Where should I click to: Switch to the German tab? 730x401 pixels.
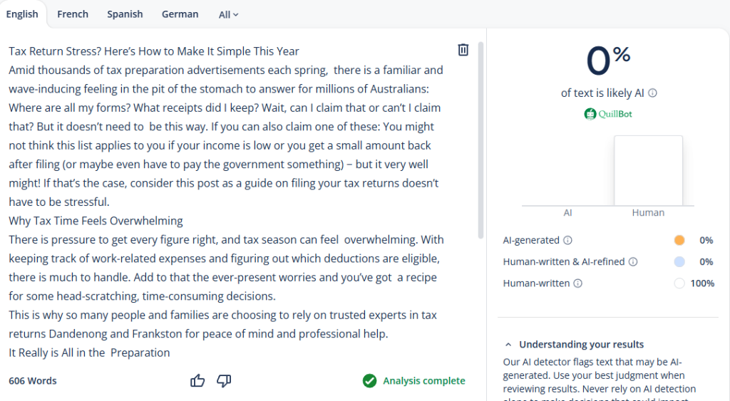[180, 14]
